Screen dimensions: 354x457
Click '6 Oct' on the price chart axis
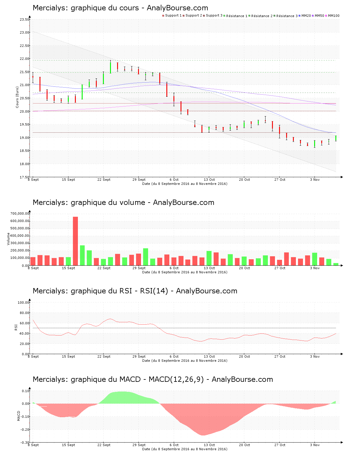(x=174, y=180)
